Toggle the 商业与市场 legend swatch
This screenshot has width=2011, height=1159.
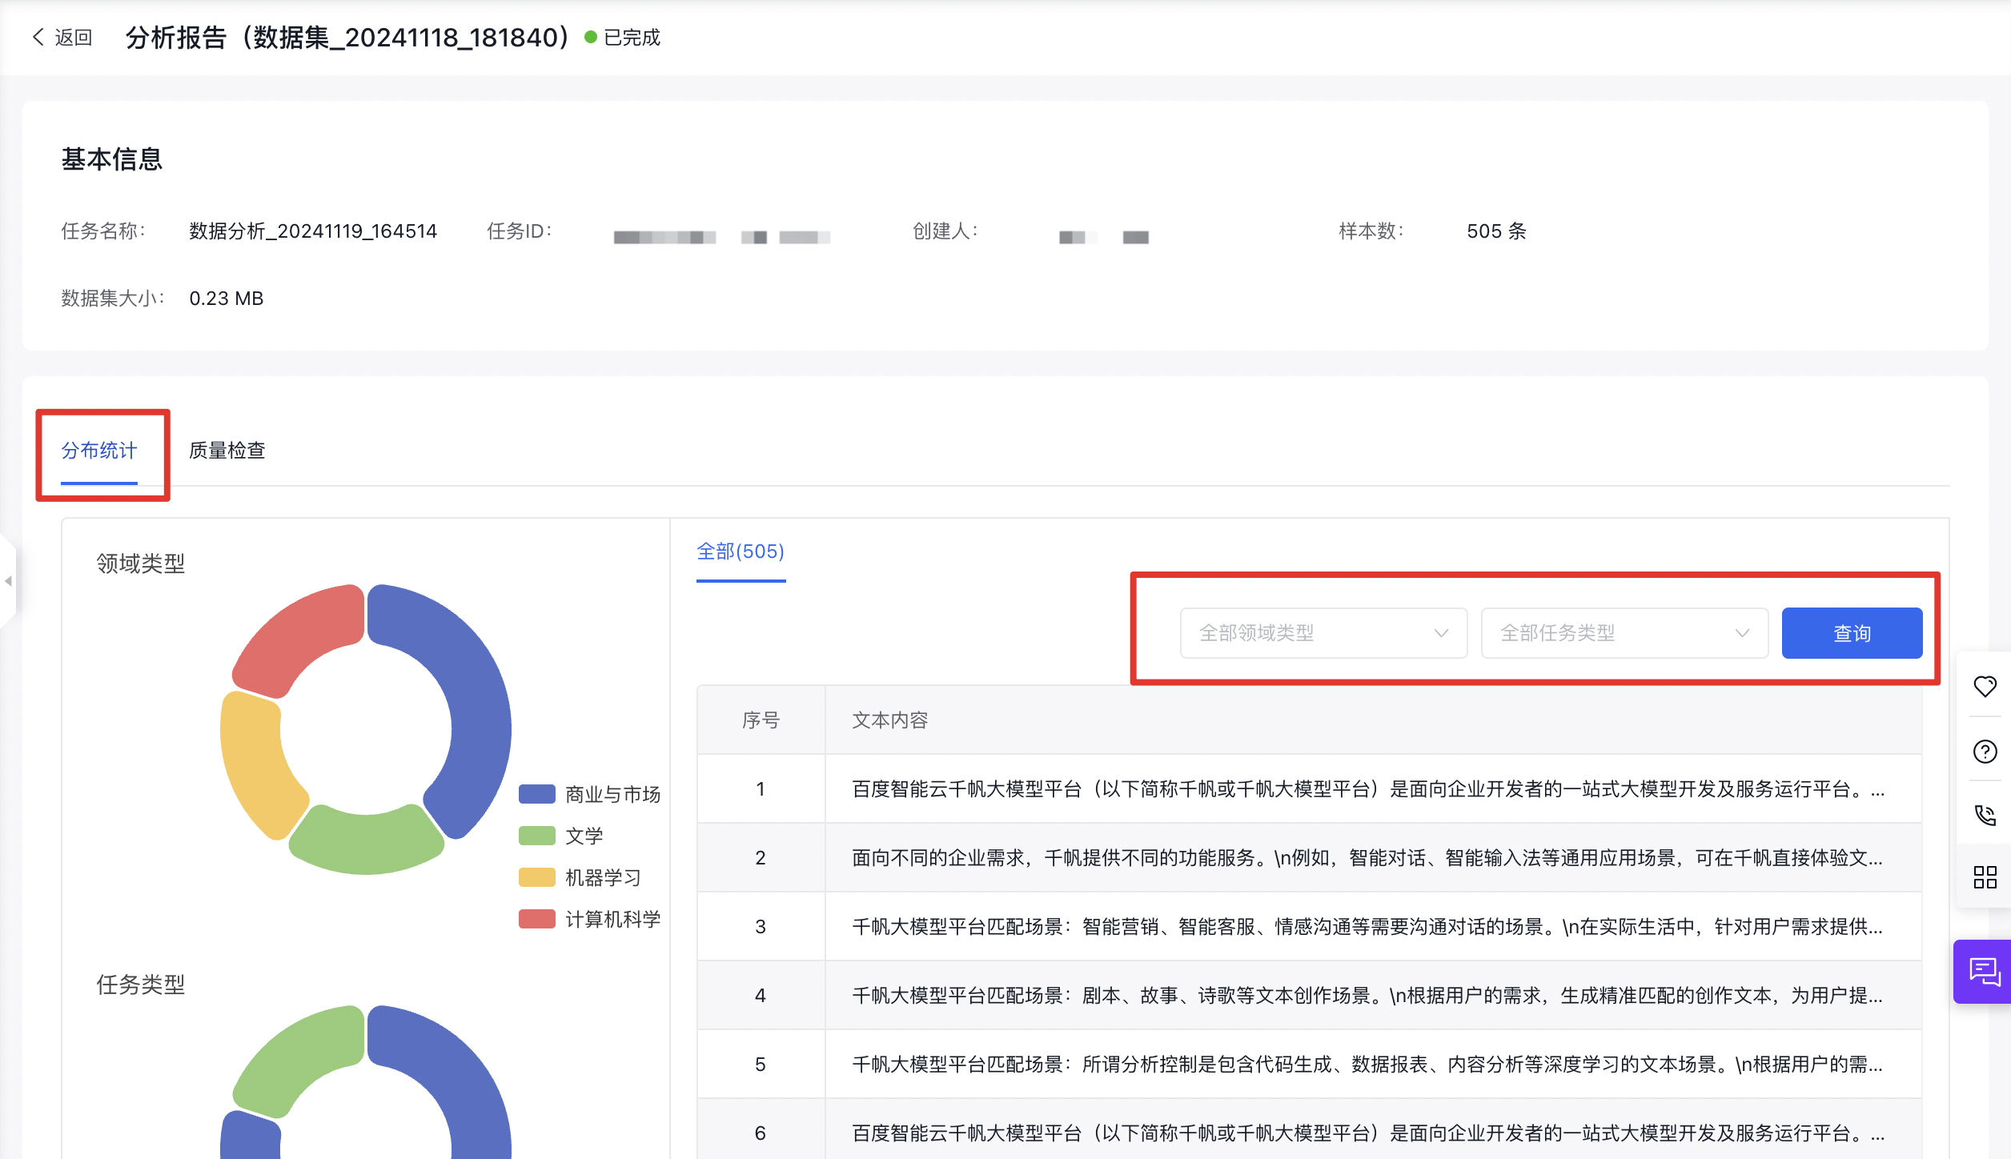point(537,794)
